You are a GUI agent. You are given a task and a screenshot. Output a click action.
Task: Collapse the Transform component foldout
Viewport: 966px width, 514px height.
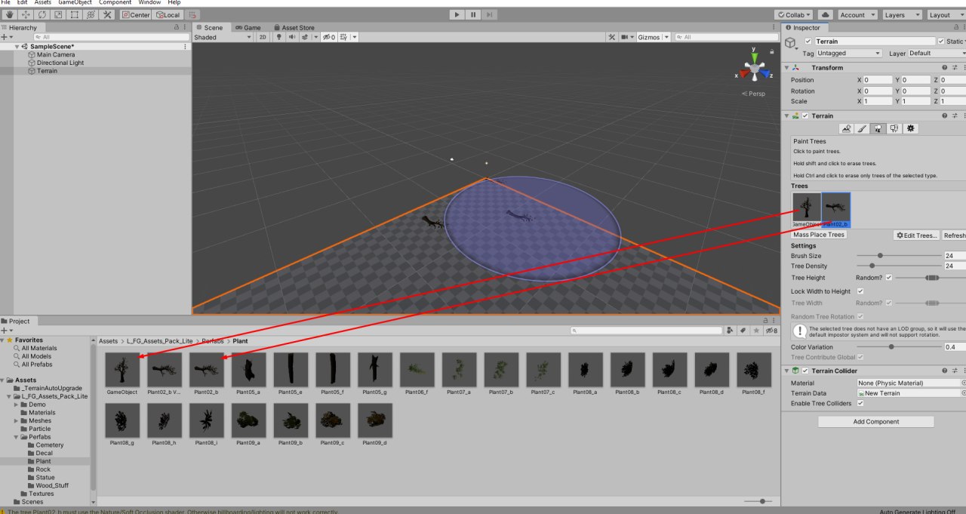tap(787, 68)
